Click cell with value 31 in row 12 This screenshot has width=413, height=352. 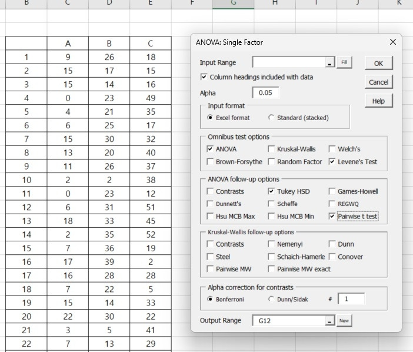[109, 207]
